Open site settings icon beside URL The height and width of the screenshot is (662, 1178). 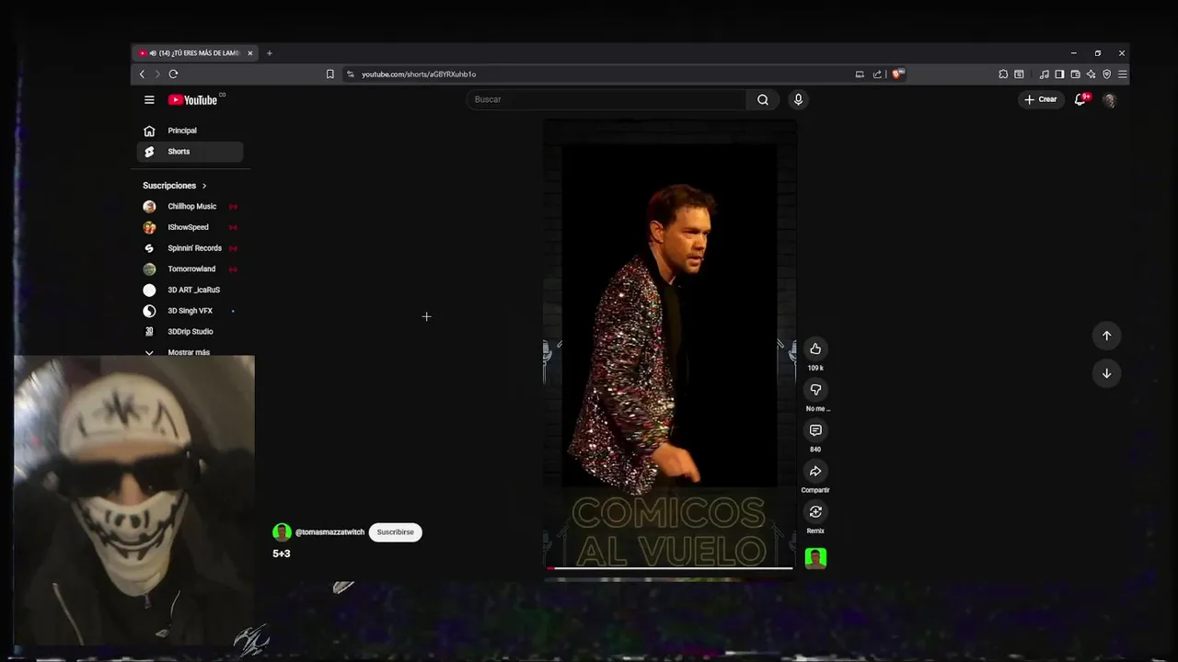(x=351, y=74)
